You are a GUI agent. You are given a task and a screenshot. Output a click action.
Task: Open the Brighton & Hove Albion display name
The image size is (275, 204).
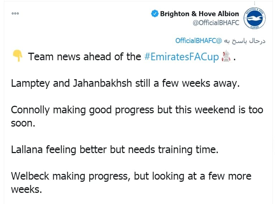point(199,14)
